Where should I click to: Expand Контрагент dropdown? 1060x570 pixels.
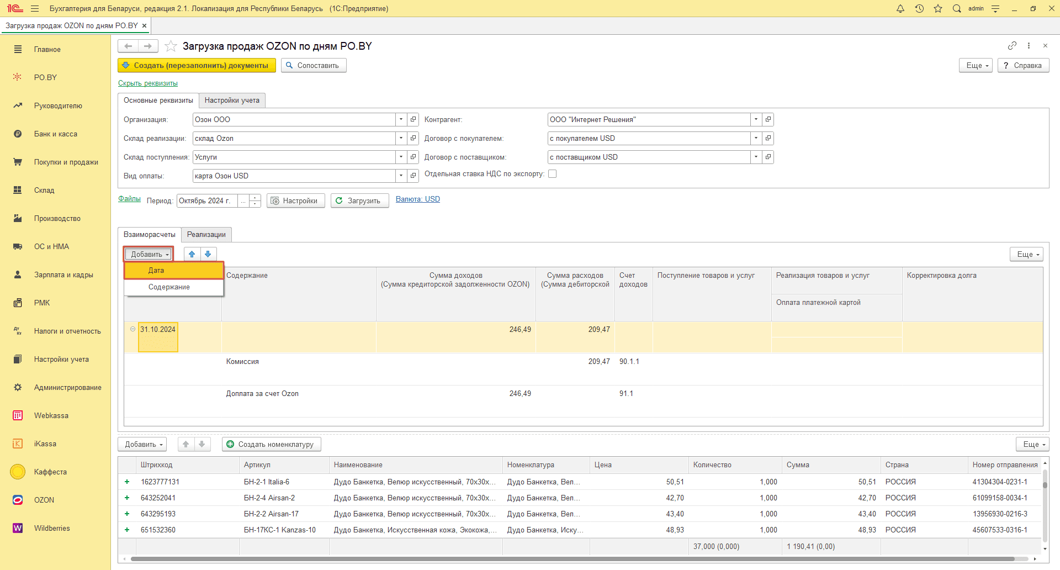pyautogui.click(x=756, y=119)
